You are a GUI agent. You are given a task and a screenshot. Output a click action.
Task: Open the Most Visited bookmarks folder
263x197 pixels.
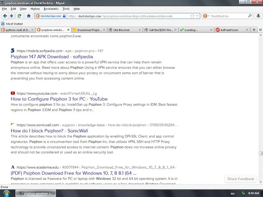pyautogui.click(x=12, y=24)
